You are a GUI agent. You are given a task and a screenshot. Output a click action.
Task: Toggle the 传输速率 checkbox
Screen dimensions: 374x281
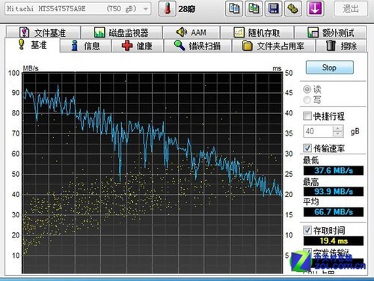tap(307, 148)
